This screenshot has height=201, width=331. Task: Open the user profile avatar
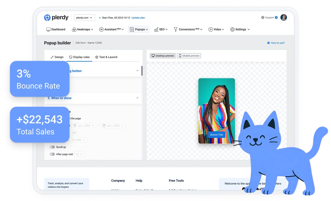(x=284, y=18)
